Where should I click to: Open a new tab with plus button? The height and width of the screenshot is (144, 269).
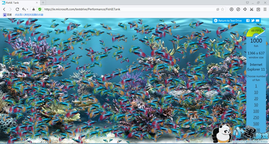43,3
